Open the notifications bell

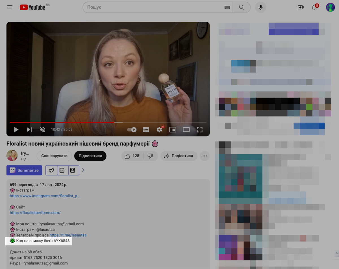coord(314,7)
